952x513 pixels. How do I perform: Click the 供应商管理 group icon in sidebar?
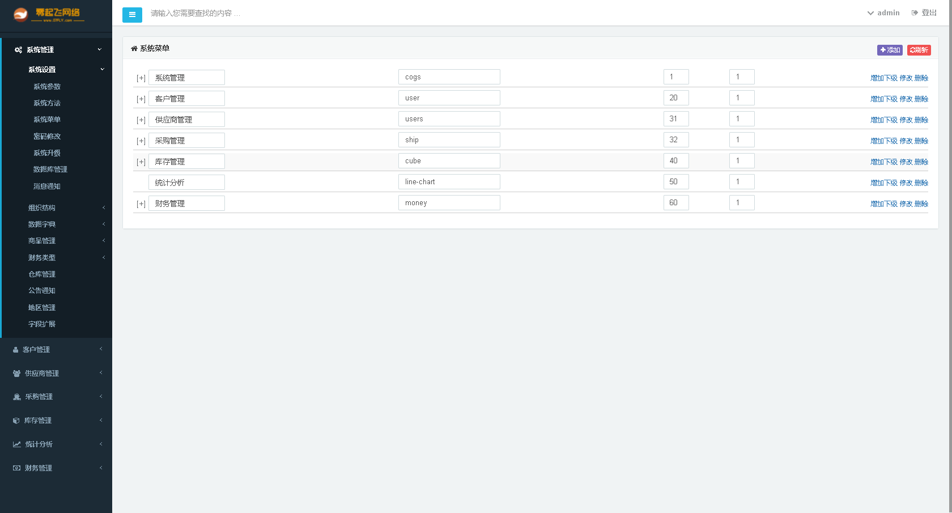[x=16, y=374]
